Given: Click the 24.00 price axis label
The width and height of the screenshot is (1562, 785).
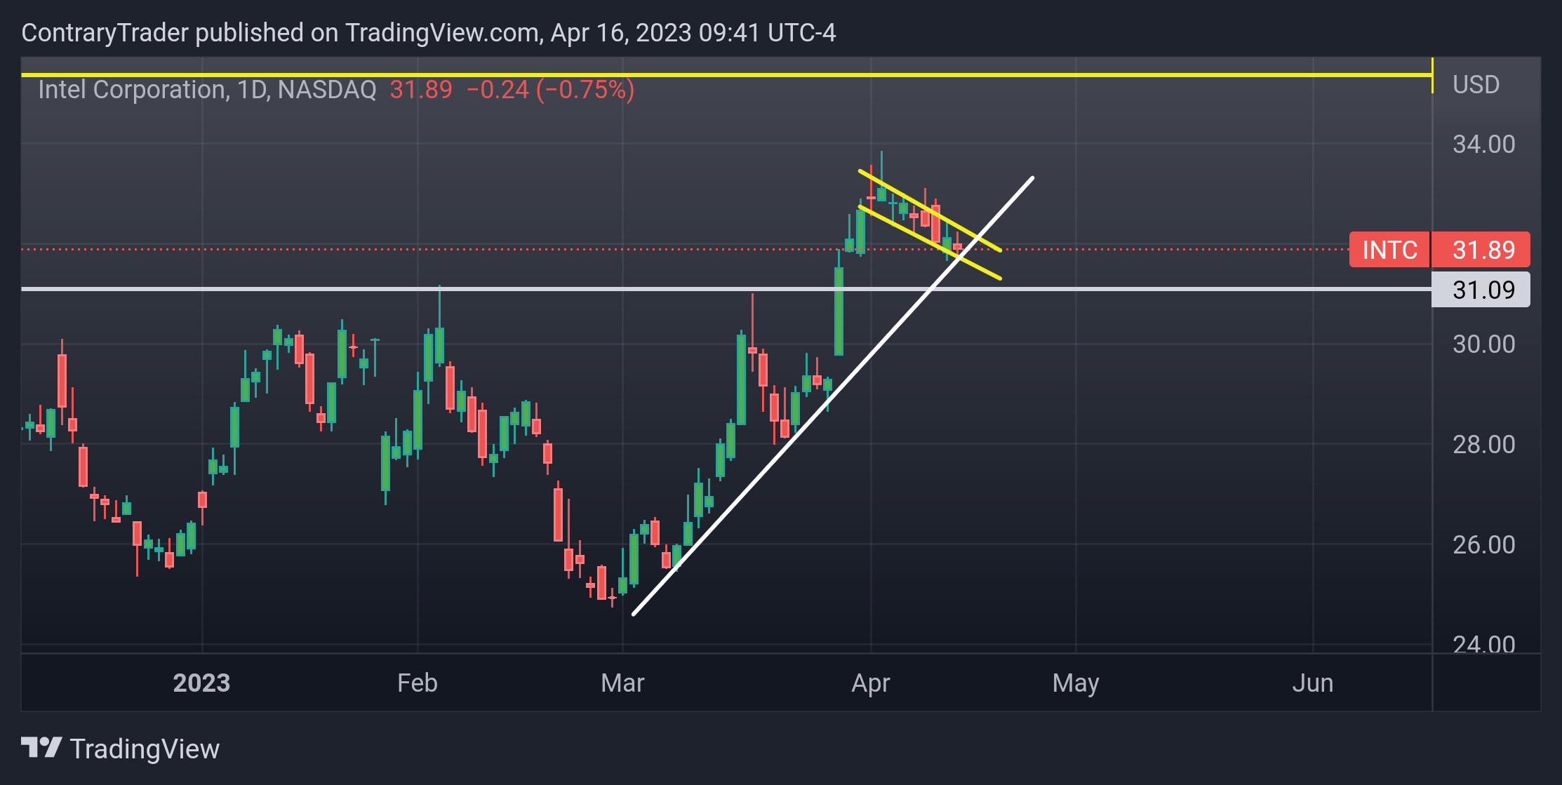Looking at the screenshot, I should pos(1483,644).
